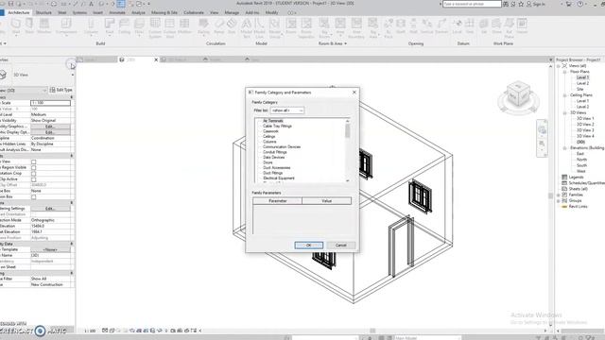
Task: Click the Shaft opening tool
Action: (401, 25)
